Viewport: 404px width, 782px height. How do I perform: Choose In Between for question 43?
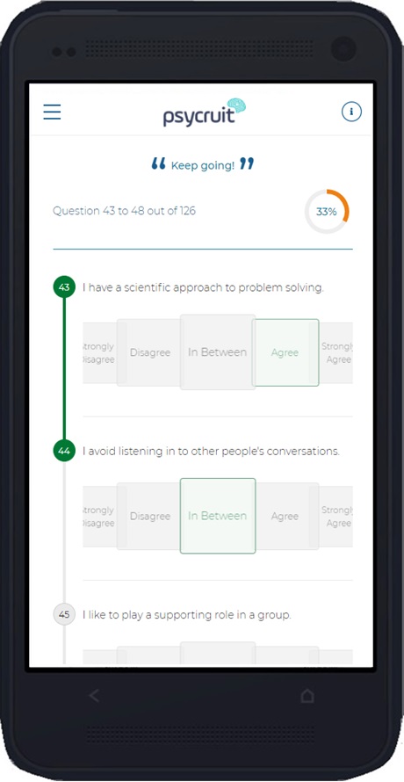[x=218, y=352]
